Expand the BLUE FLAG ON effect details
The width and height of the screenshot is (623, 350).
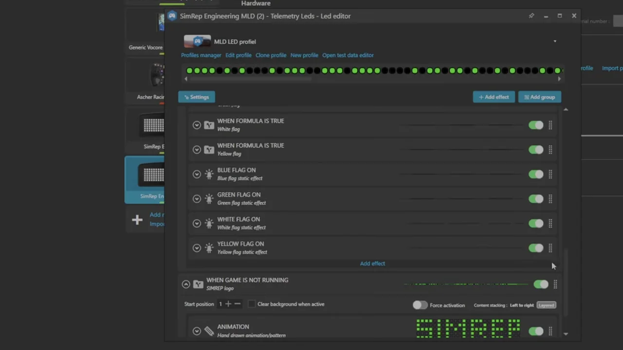coord(197,174)
